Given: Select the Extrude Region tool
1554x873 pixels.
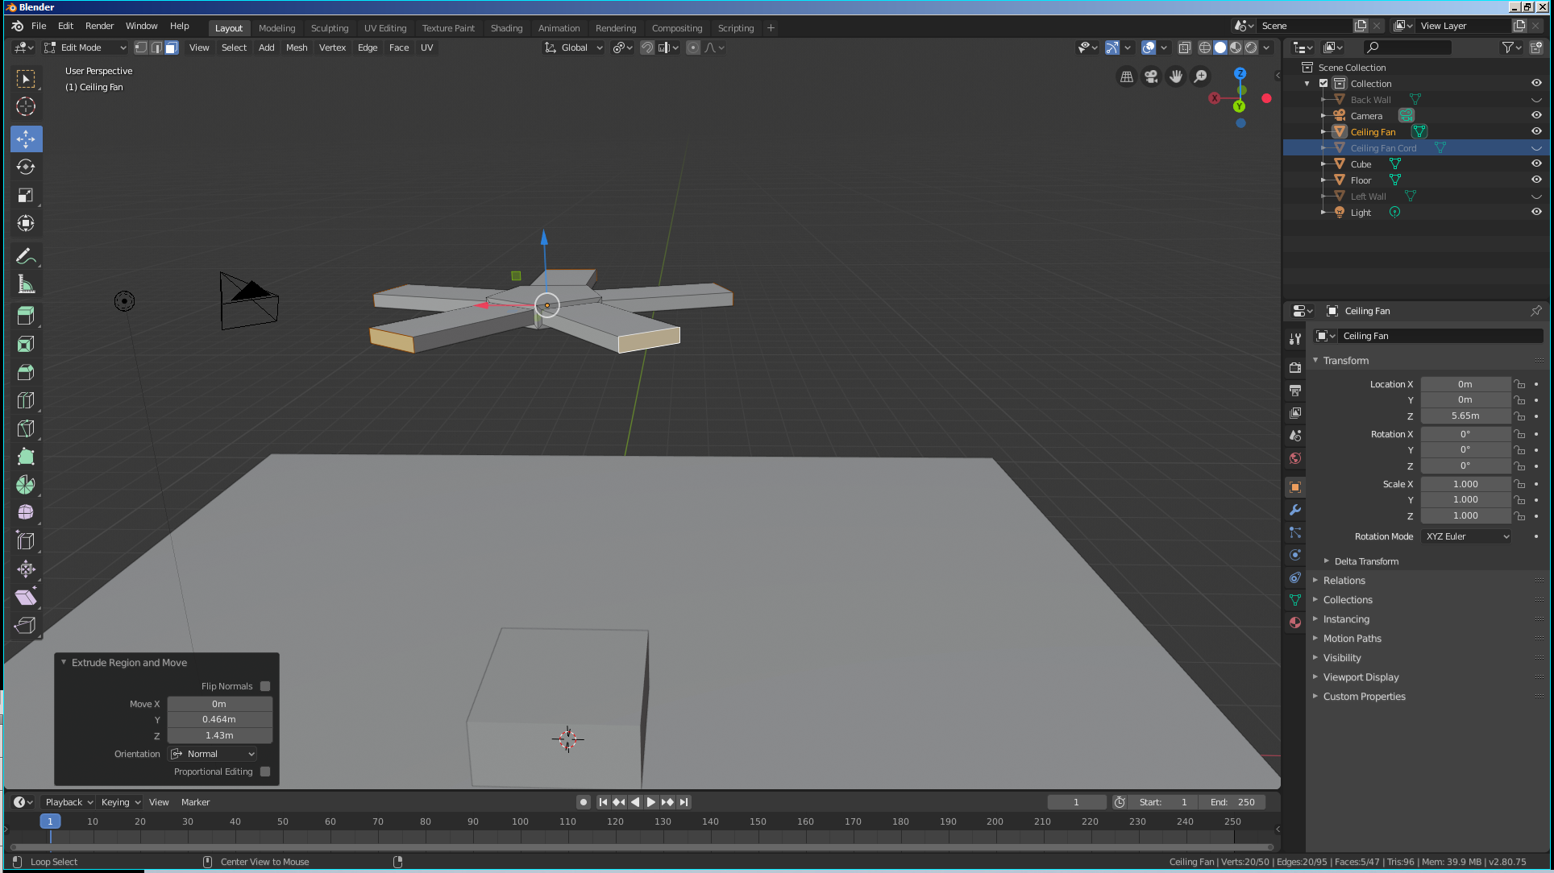Looking at the screenshot, I should tap(26, 316).
